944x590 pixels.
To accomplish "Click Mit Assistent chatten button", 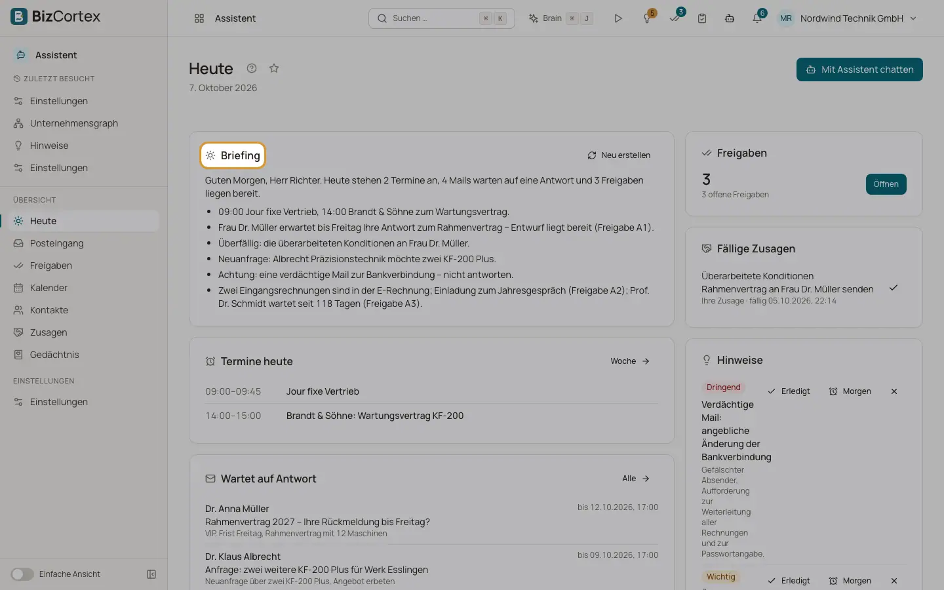I will (x=859, y=69).
